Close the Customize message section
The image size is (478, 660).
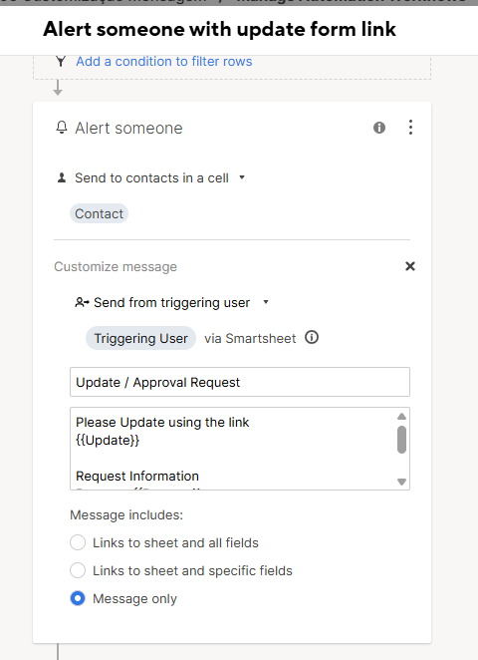pyautogui.click(x=410, y=266)
